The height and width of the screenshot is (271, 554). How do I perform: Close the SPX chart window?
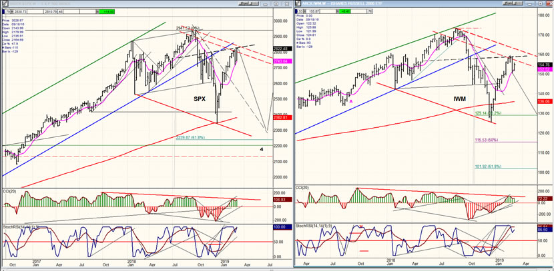(x=286, y=4)
